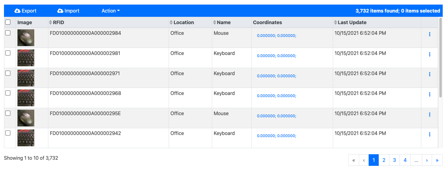Click coordinates link in row ending 2981

276,56
